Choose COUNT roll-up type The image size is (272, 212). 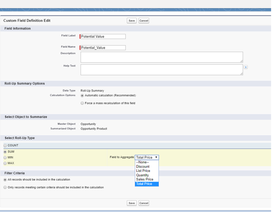coord(5,146)
